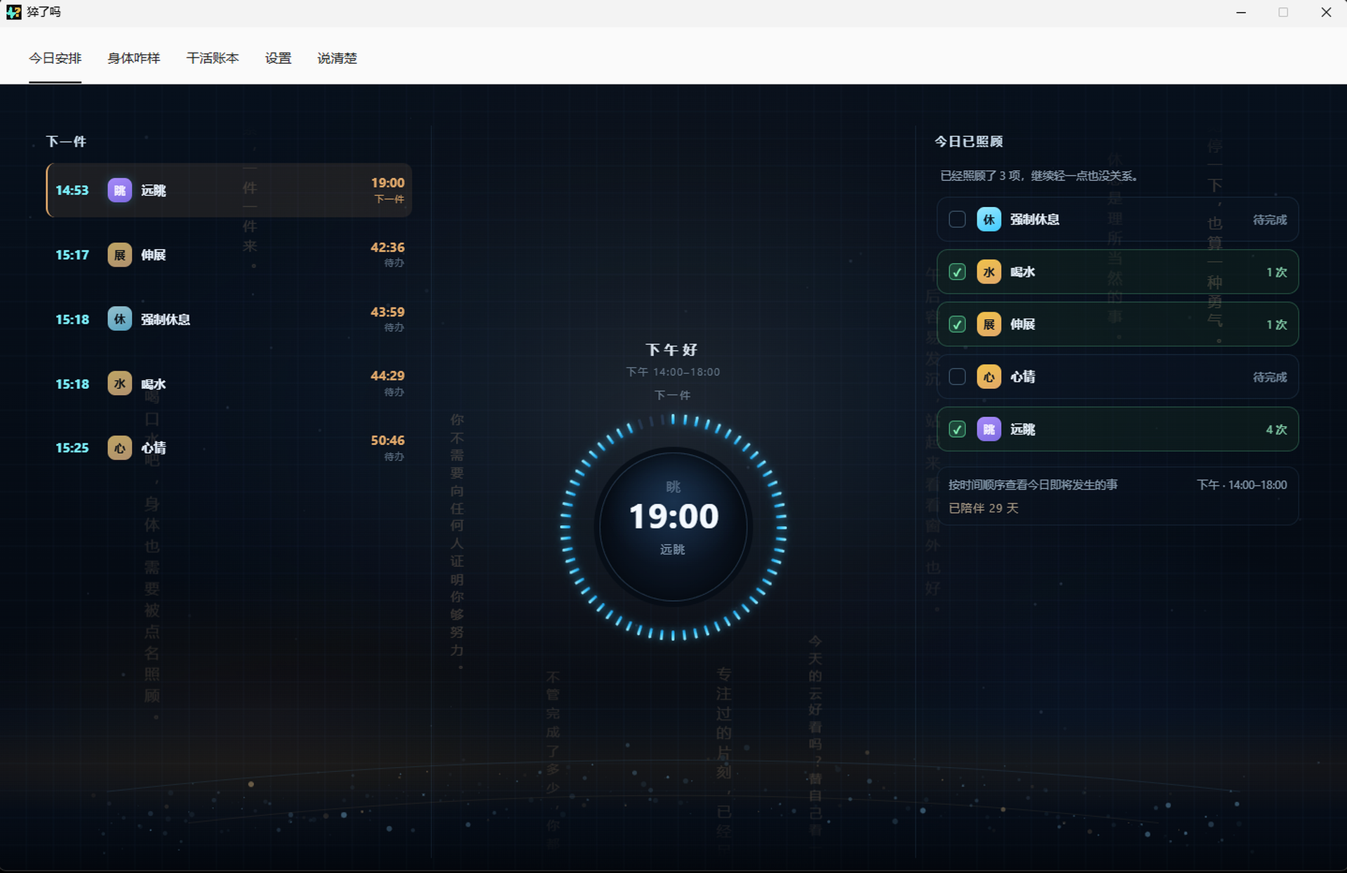Click the 50:46 countdown for 心情

click(387, 441)
